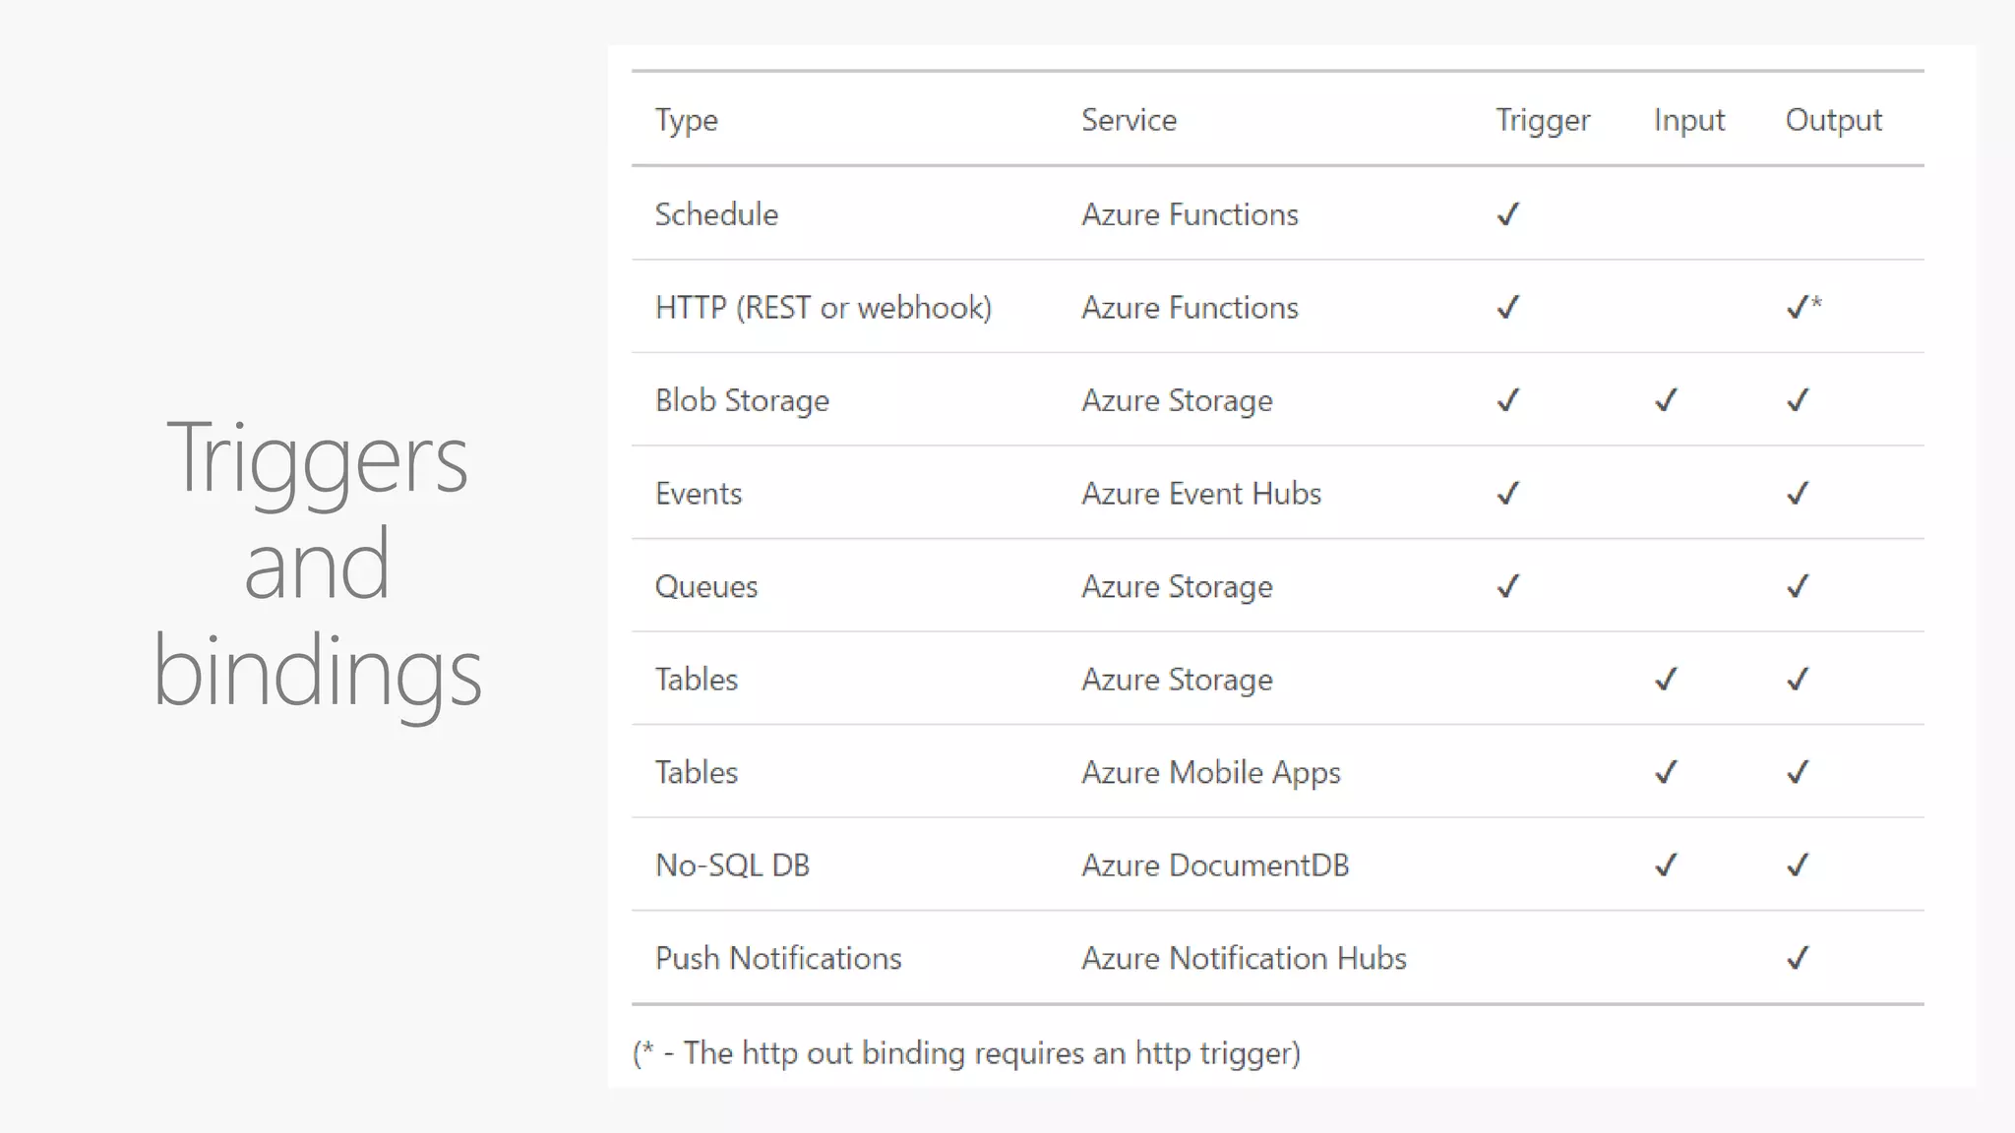Click the Blob Storage Output checkmark
This screenshot has width=2015, height=1133.
[x=1798, y=400]
